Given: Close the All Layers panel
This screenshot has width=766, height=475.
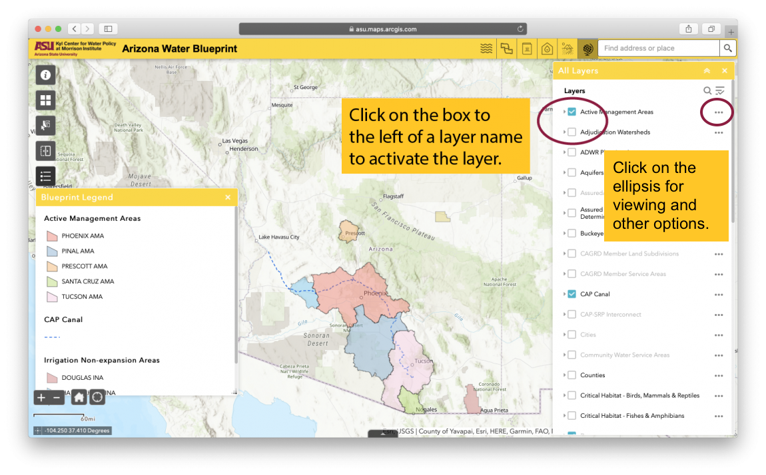Looking at the screenshot, I should pyautogui.click(x=725, y=71).
